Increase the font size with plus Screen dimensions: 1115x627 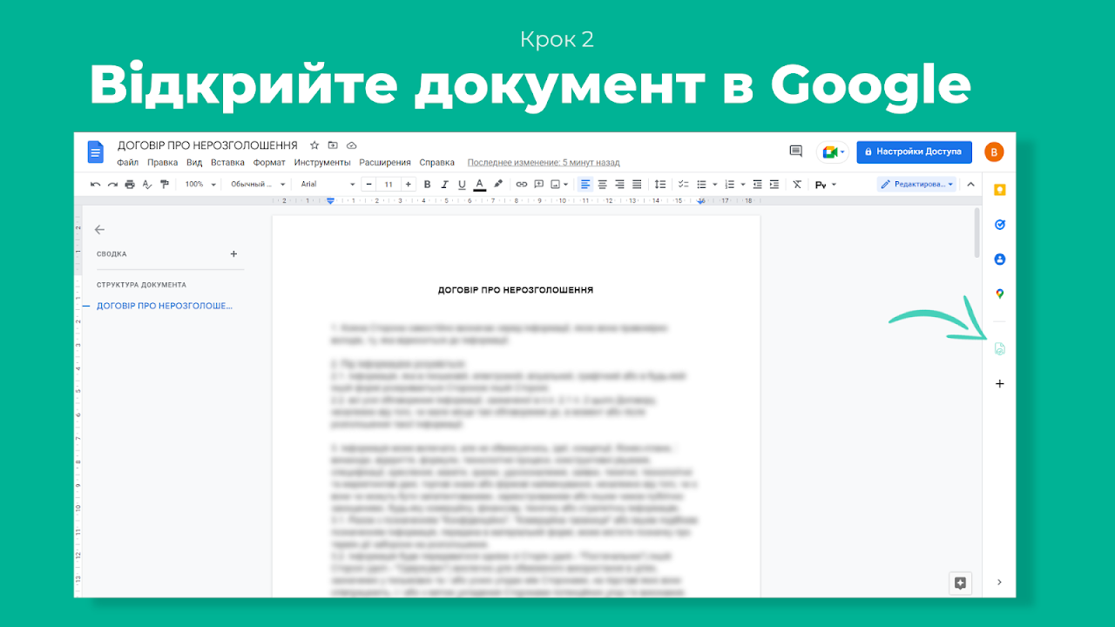click(408, 185)
